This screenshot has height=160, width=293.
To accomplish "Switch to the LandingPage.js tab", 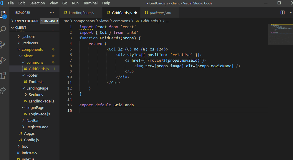I will (81, 13).
